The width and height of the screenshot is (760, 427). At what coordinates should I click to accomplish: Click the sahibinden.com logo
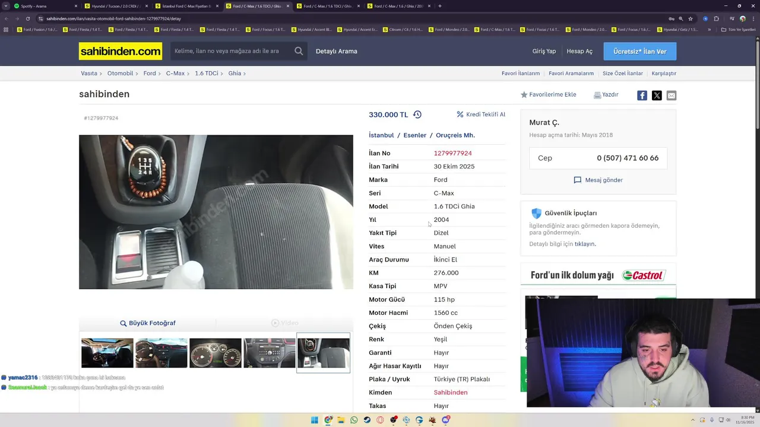click(x=121, y=51)
